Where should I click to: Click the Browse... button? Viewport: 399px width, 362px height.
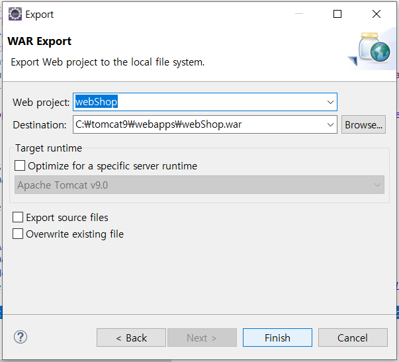point(363,124)
